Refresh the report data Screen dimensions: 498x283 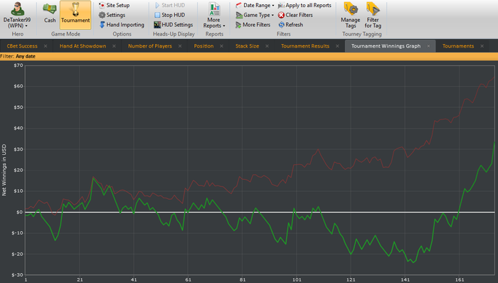coord(290,25)
